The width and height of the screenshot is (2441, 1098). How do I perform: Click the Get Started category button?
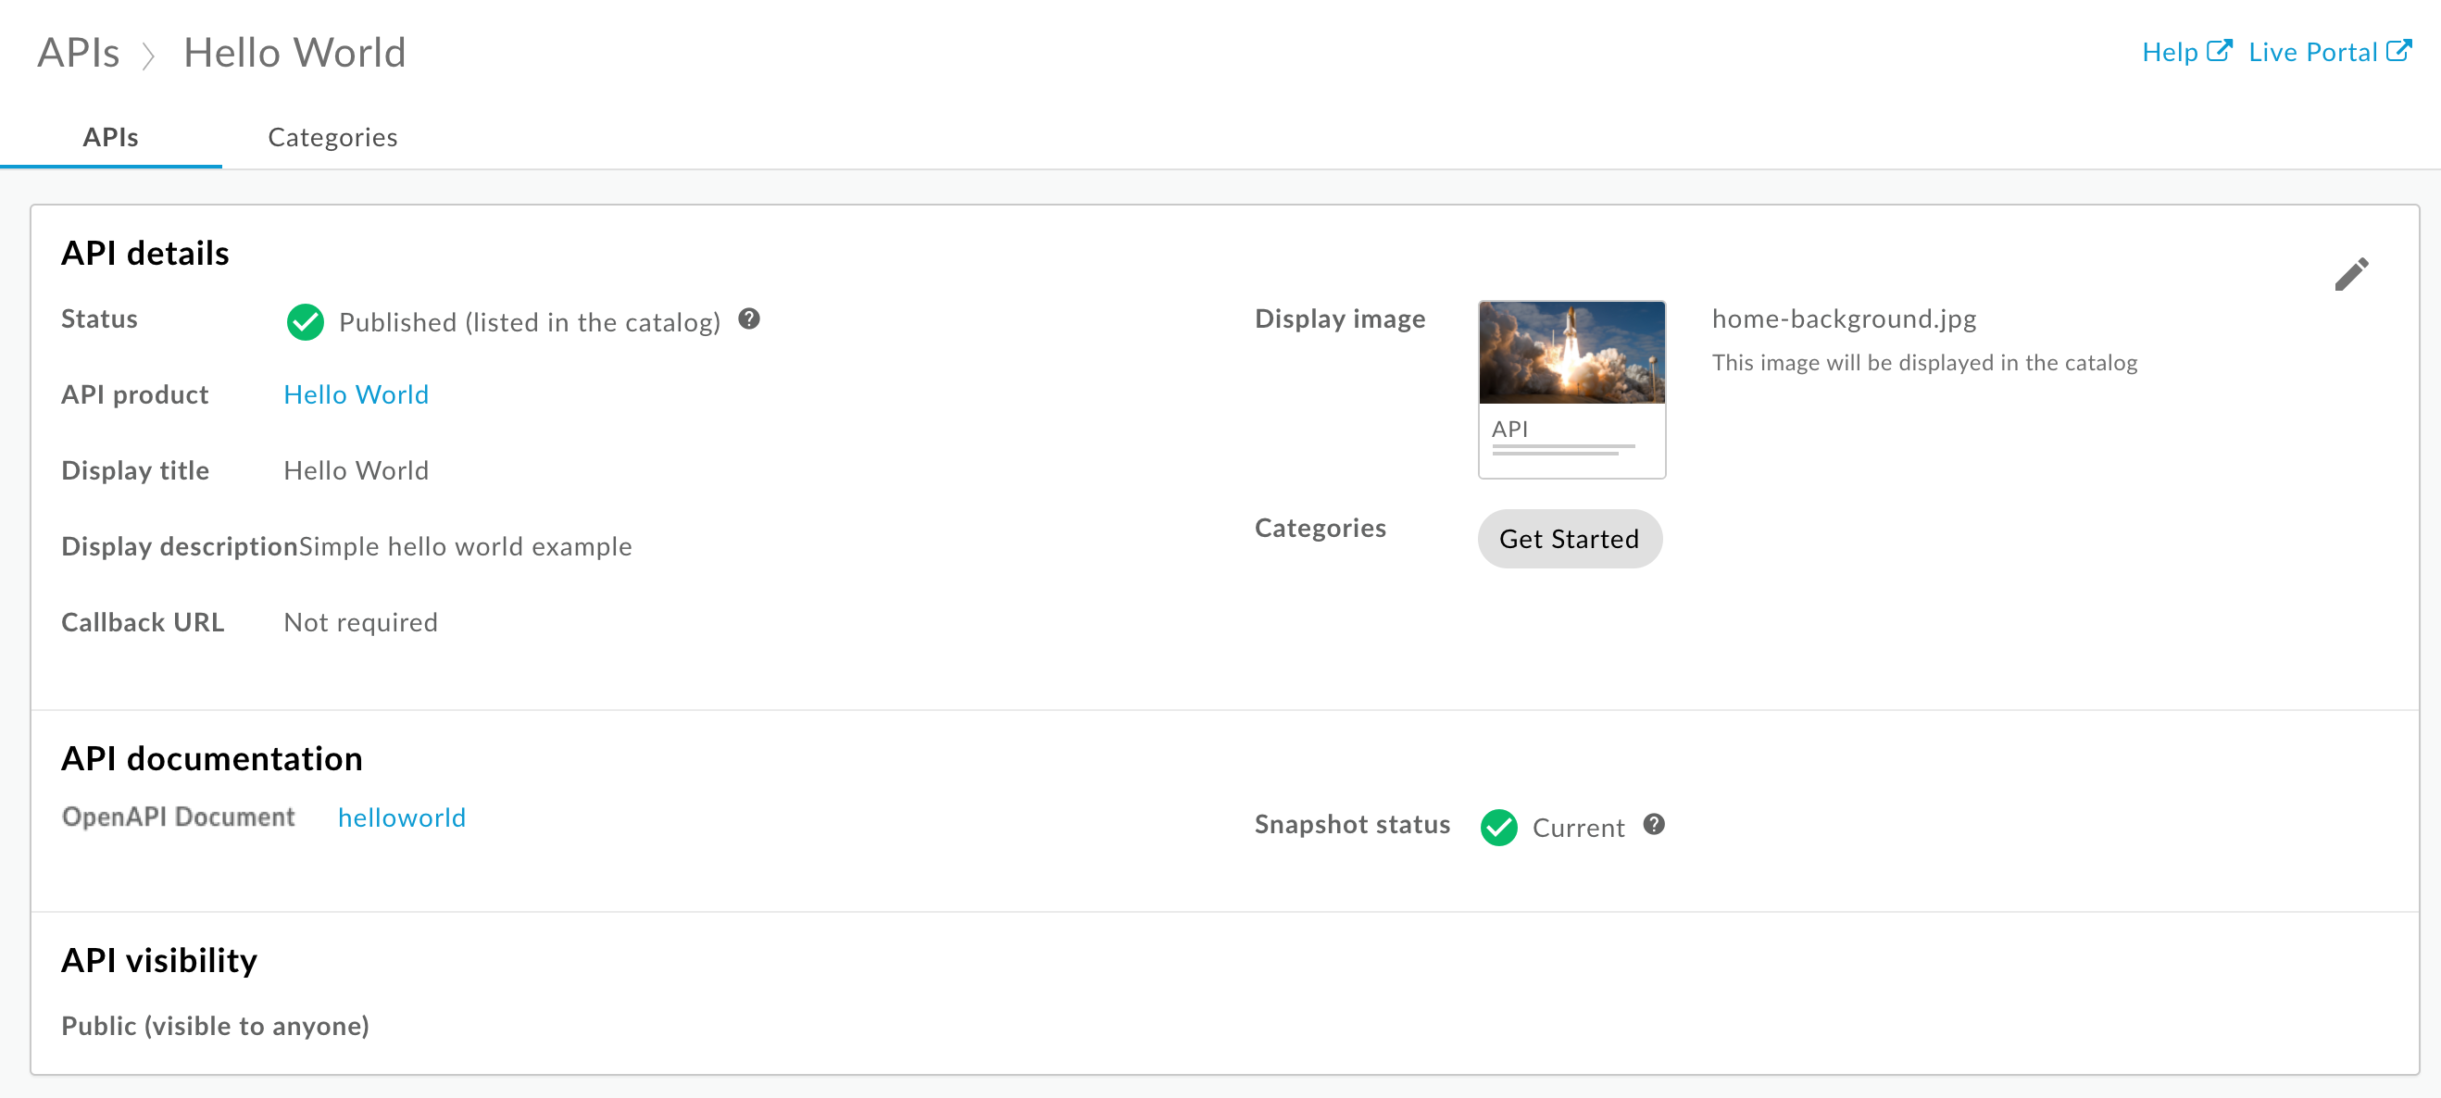click(1568, 539)
